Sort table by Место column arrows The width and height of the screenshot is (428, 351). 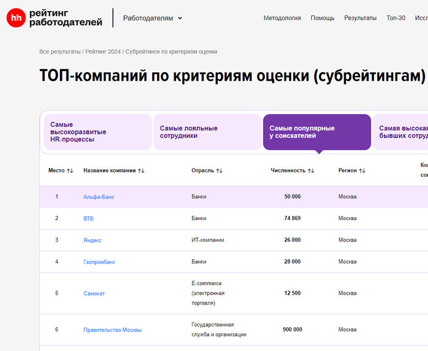click(70, 171)
